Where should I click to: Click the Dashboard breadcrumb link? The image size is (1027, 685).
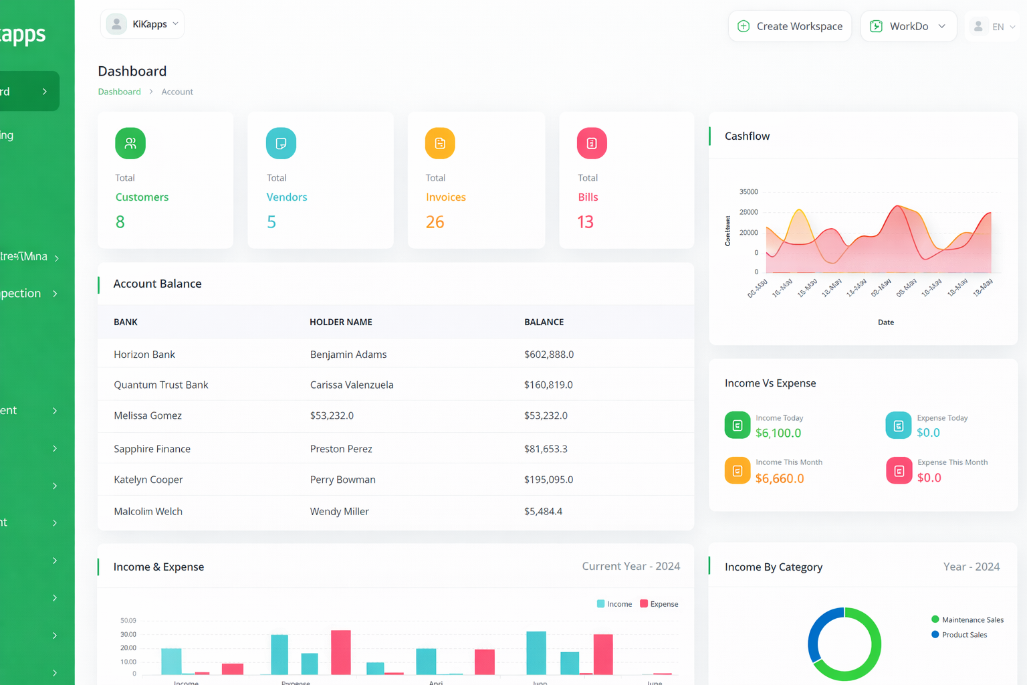tap(119, 92)
